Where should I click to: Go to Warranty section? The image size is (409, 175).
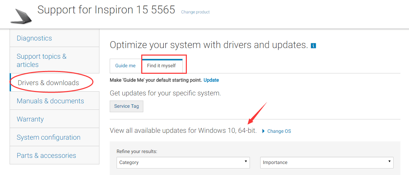[x=55, y=119]
